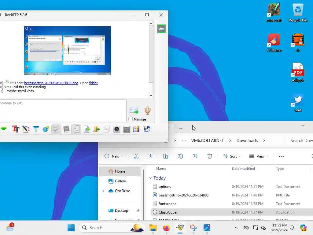Click the code snippet </> icon in BeeBEEP toolbar
The image size is (313, 235).
[107, 129]
